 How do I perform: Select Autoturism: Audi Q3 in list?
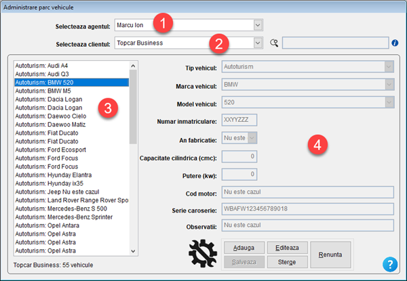coord(39,74)
